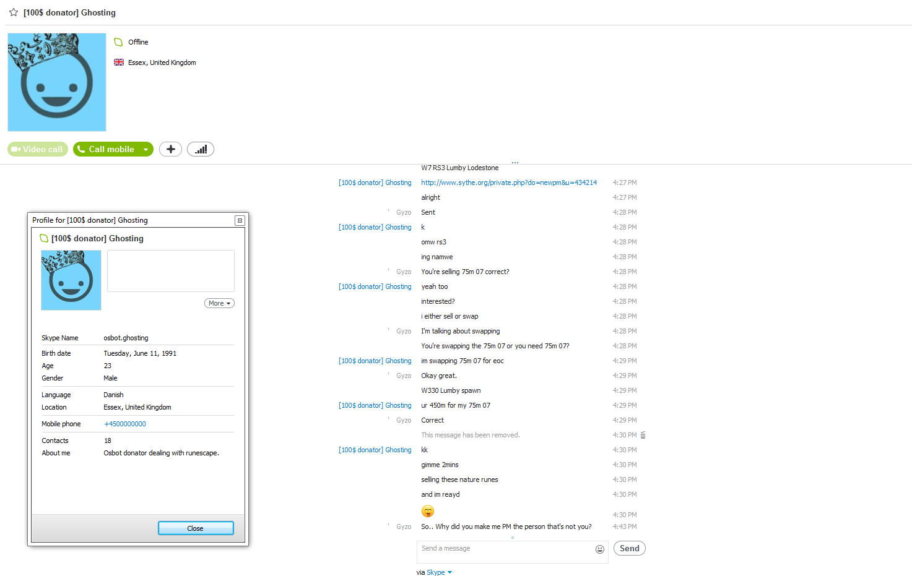This screenshot has width=912, height=576.
Task: Check call quality signal bars icon
Action: [201, 149]
